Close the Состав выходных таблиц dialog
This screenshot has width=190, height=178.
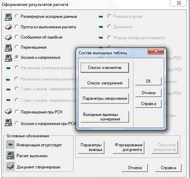coord(156,51)
